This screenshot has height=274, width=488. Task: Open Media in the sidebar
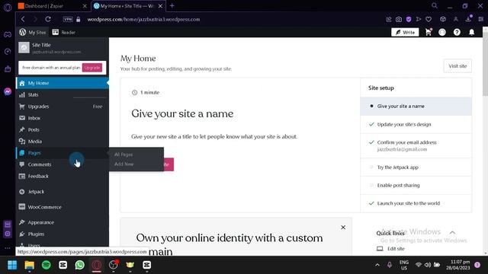pyautogui.click(x=62, y=142)
